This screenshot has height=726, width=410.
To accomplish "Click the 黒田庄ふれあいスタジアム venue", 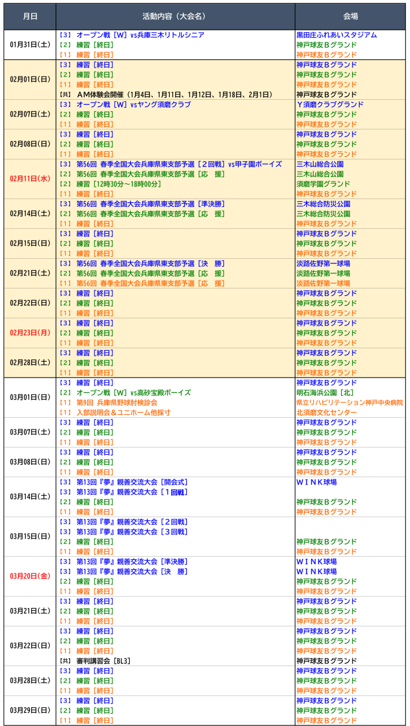I will (x=337, y=35).
